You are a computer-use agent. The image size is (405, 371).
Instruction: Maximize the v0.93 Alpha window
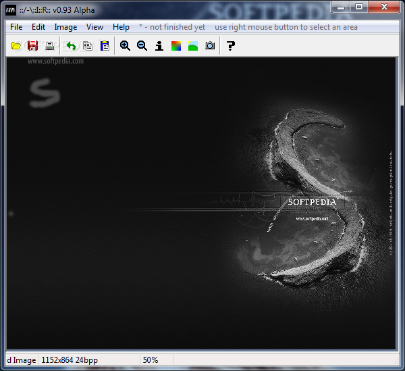(359, 7)
